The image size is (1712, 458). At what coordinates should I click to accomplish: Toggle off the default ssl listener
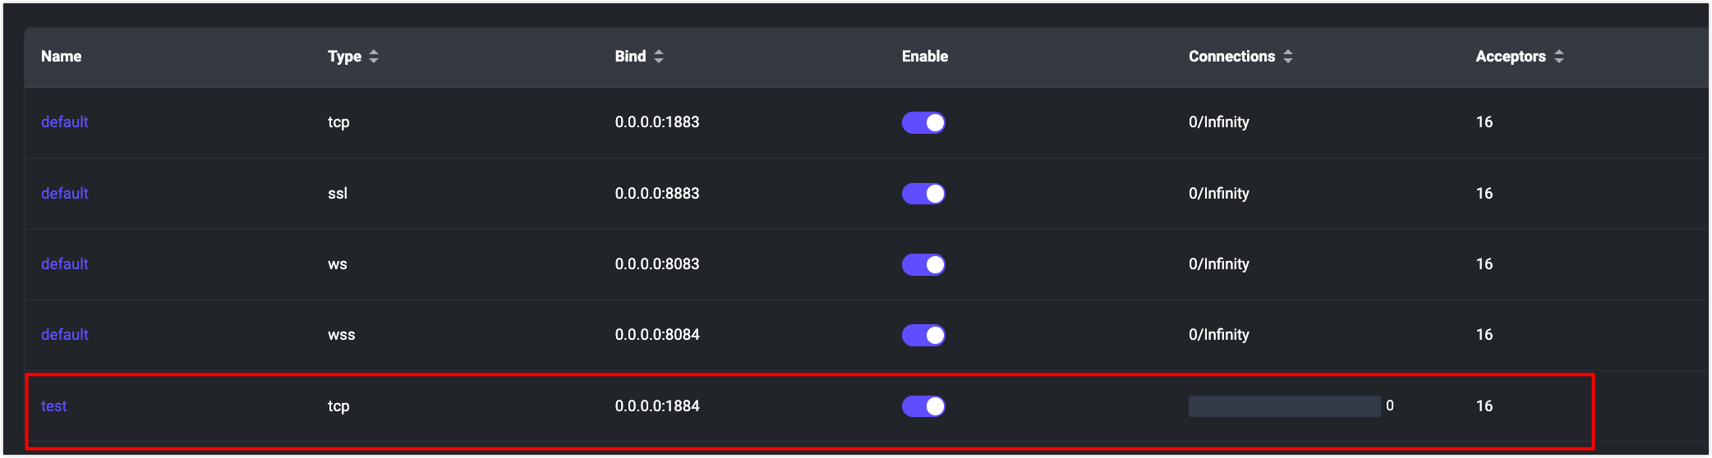(x=923, y=194)
